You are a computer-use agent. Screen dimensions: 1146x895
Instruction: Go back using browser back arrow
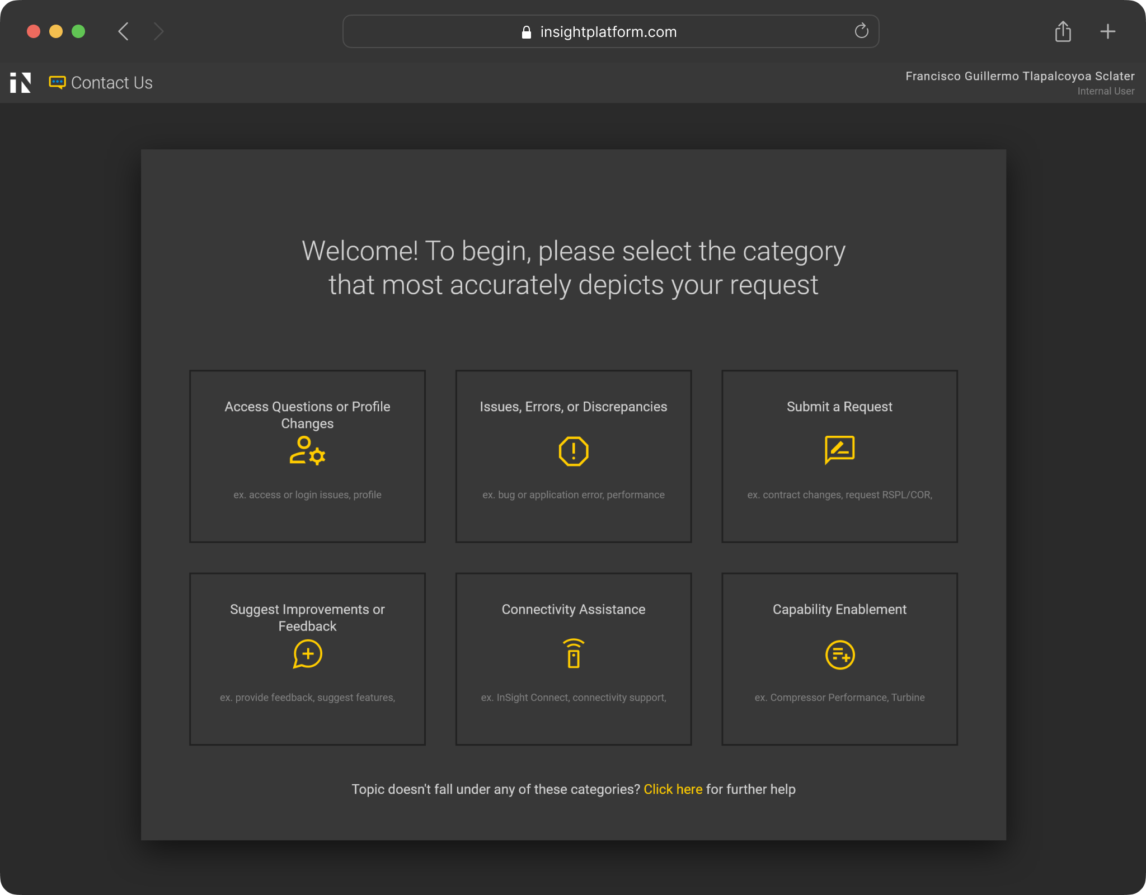[x=124, y=31]
